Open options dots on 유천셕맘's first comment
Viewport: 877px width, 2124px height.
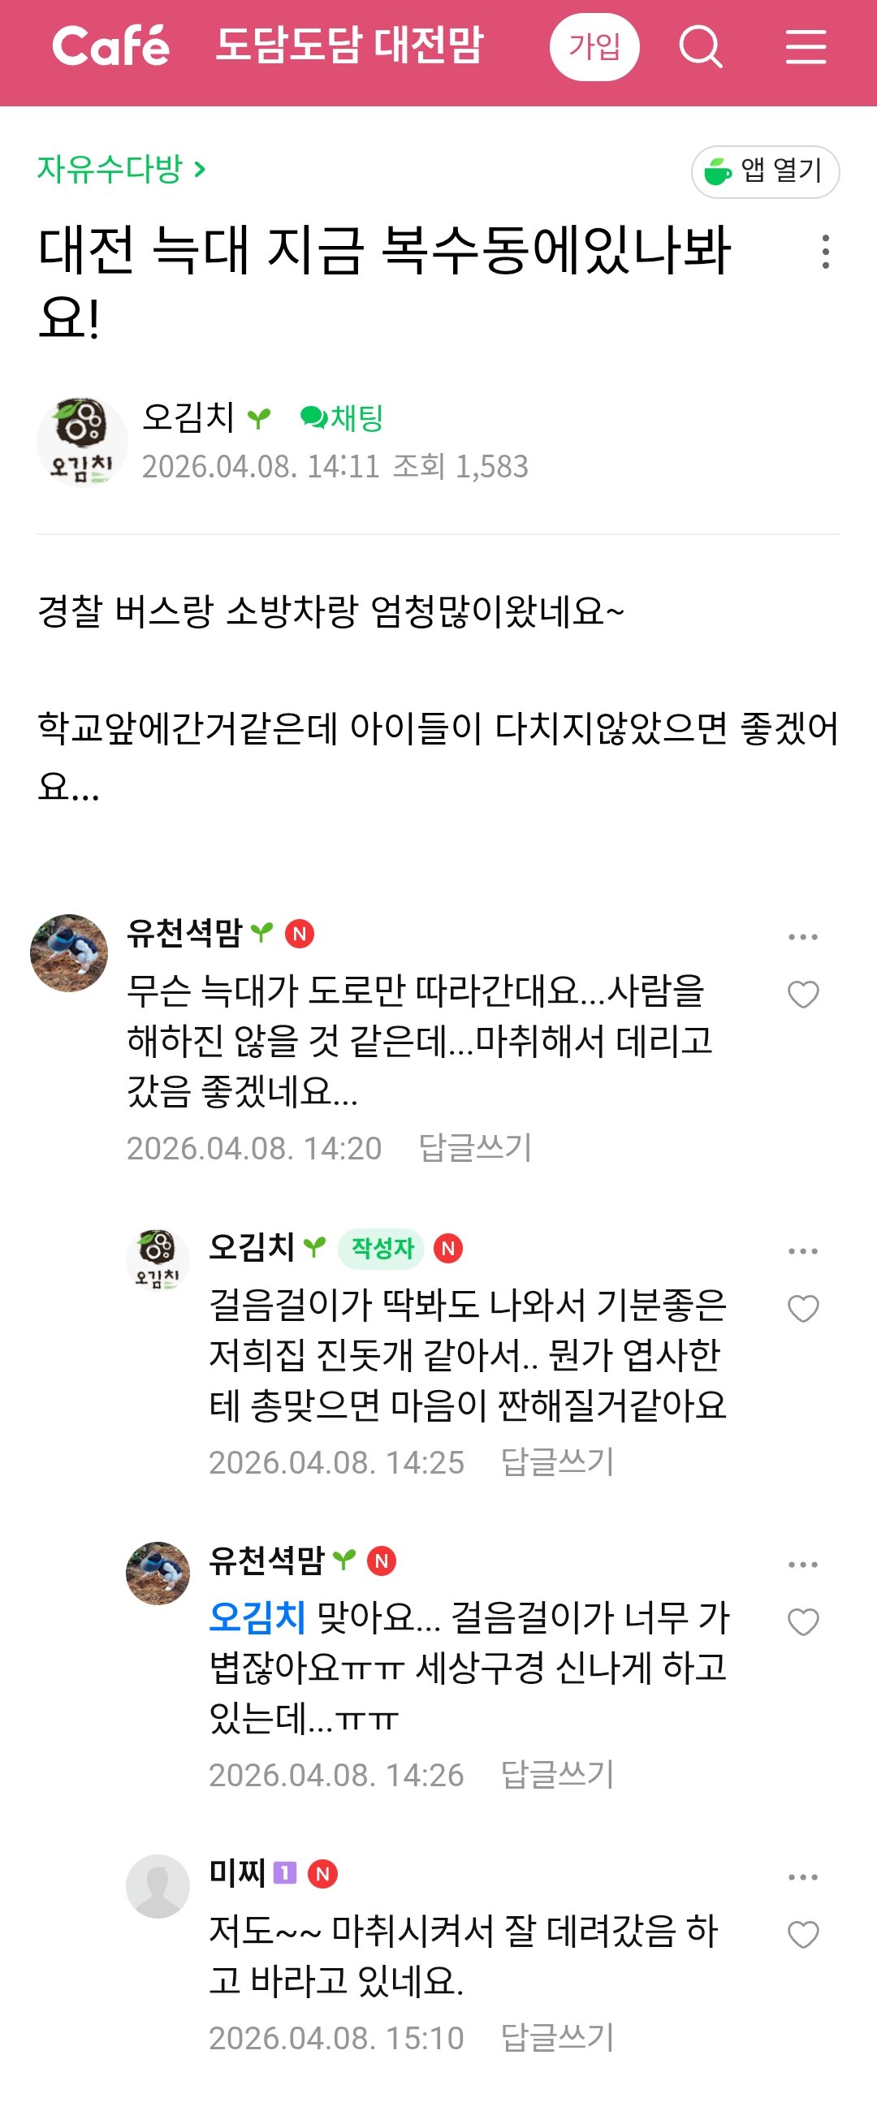803,938
